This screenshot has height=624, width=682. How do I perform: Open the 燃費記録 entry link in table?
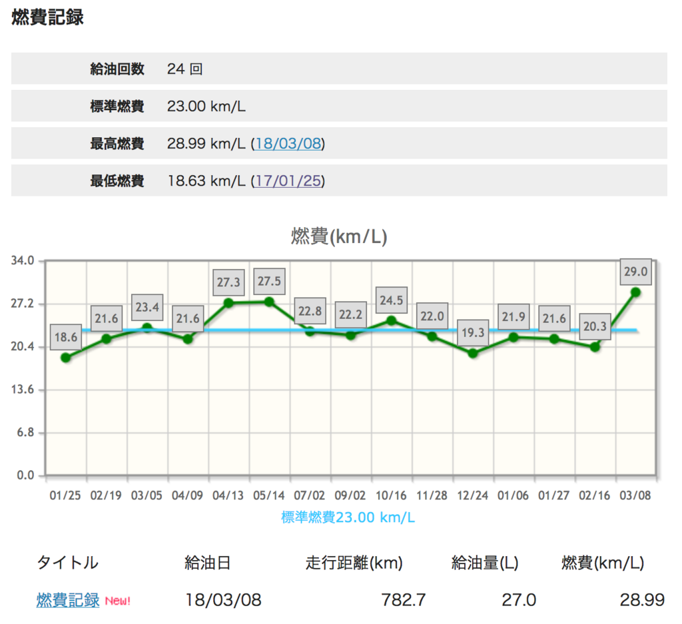[x=68, y=600]
